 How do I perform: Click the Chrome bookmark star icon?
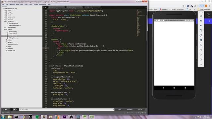click(183, 6)
